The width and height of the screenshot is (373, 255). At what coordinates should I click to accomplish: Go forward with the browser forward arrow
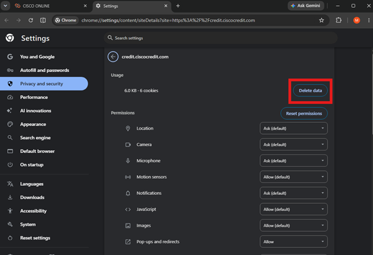click(x=19, y=20)
